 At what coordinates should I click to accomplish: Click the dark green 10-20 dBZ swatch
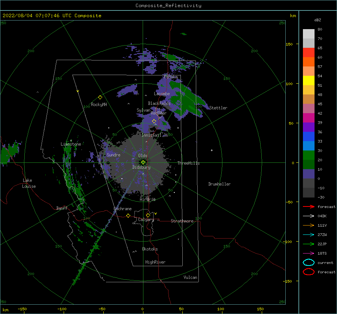[x=309, y=164]
